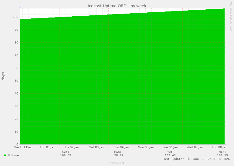Viewport: 234px width, 166px height.
Task: Click the x-axis label "Wed 31 Dec"
Action: point(23,147)
